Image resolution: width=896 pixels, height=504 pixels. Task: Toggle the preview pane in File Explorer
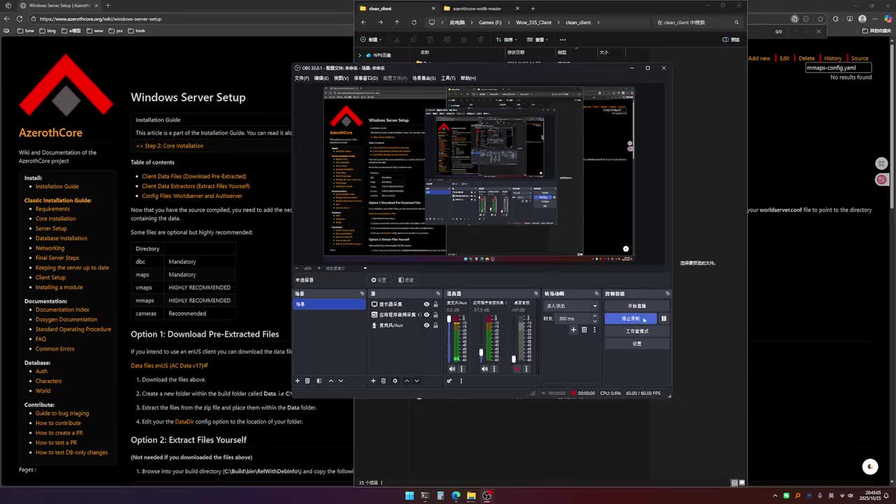731,40
